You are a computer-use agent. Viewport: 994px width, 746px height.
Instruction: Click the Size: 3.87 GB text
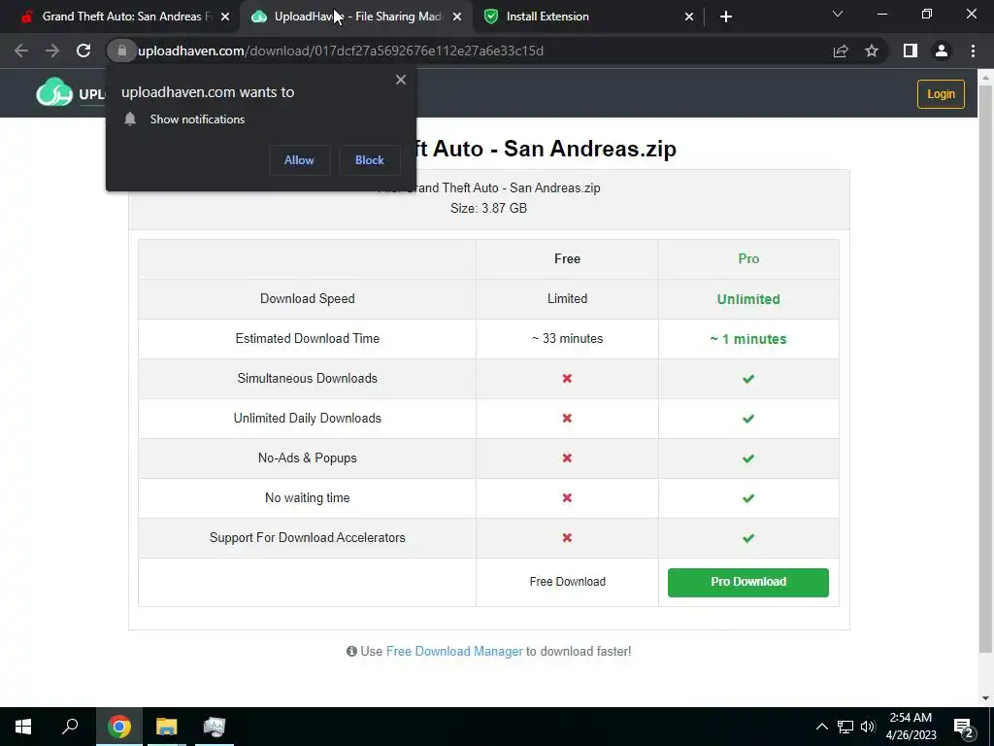click(489, 208)
